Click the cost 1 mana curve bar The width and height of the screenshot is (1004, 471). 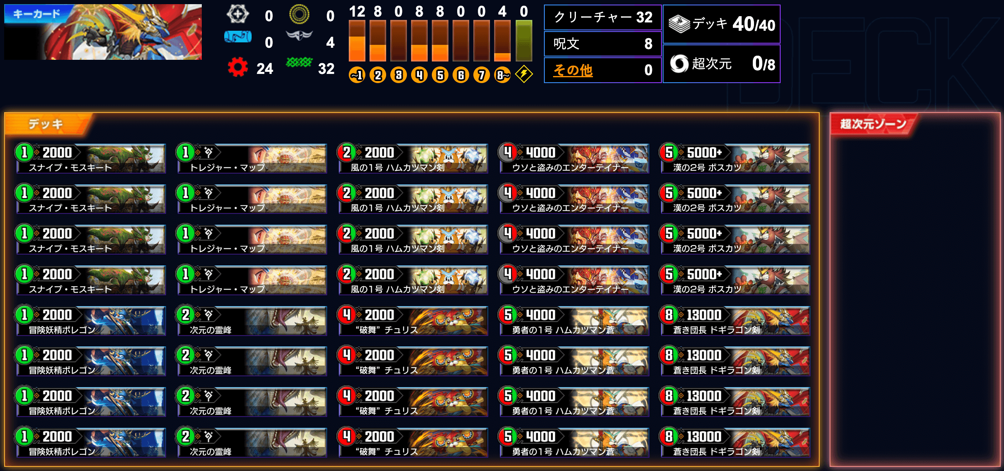point(357,41)
